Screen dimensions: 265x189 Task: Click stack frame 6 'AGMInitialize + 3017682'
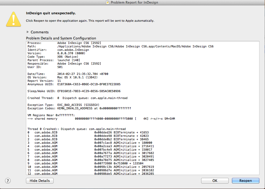point(91,153)
